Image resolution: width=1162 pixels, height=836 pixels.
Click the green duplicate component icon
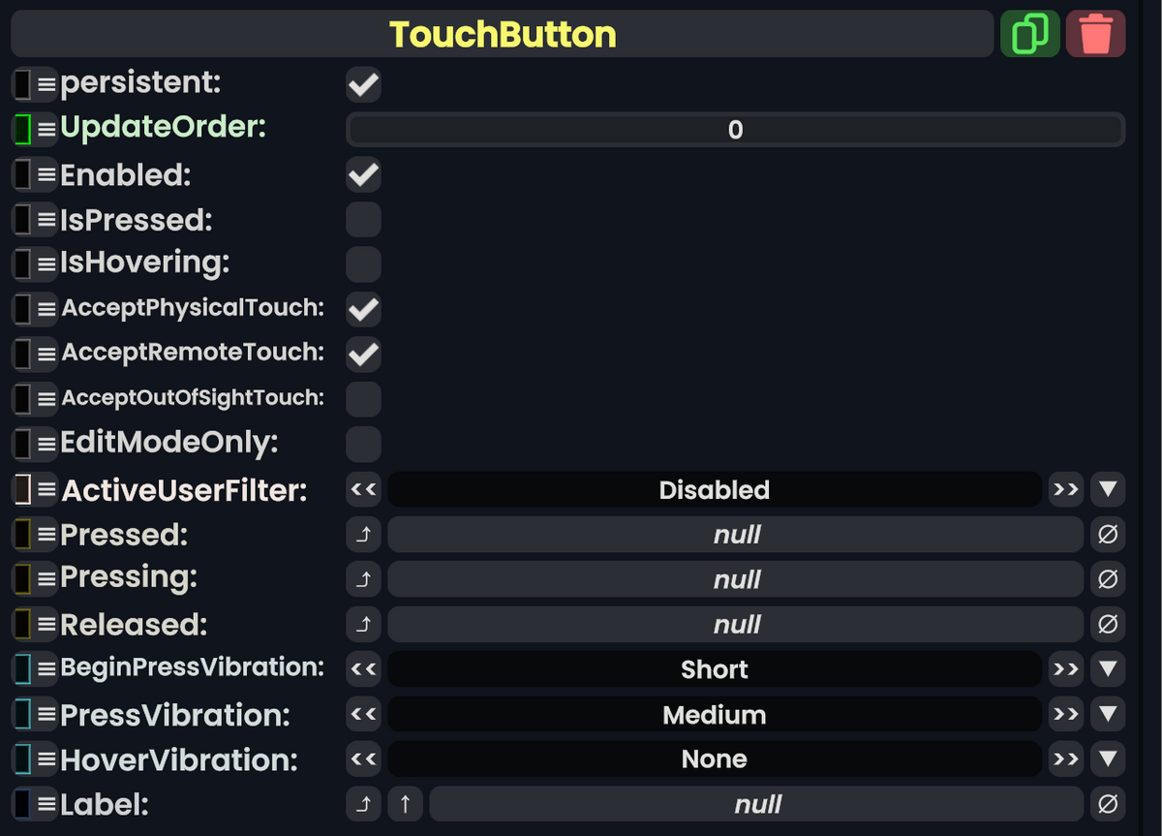click(x=1029, y=33)
